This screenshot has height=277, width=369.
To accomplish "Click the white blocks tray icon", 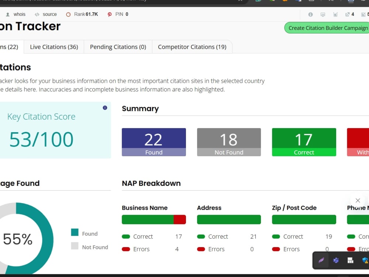I will pyautogui.click(x=351, y=260).
